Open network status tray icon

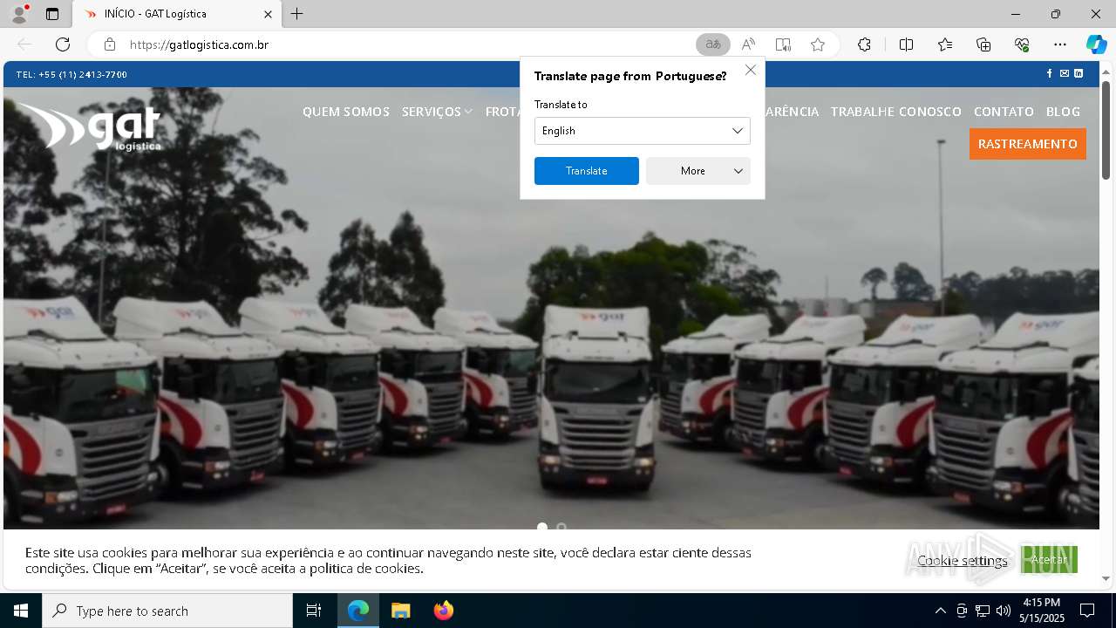tap(983, 611)
